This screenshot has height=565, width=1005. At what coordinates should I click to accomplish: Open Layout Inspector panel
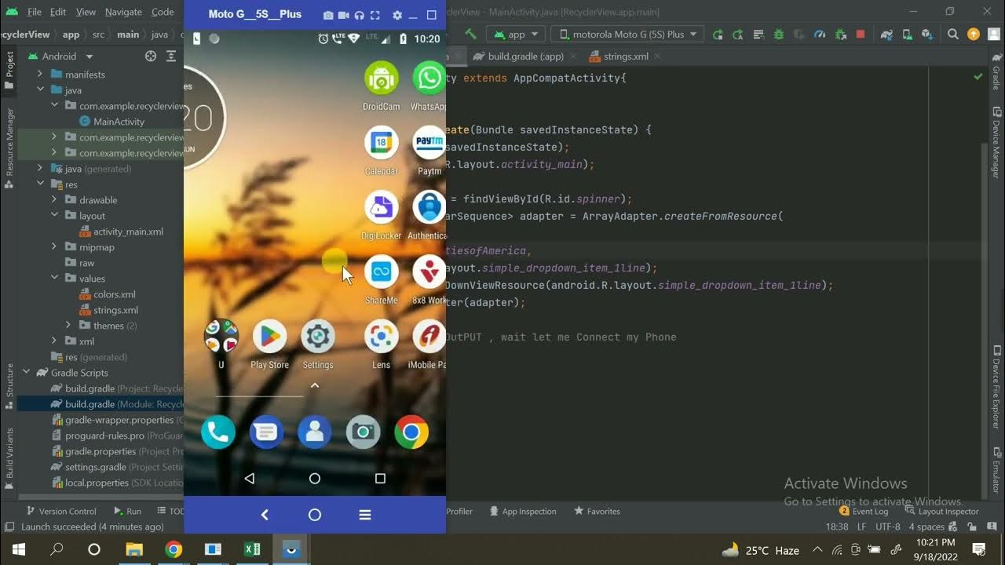point(941,511)
